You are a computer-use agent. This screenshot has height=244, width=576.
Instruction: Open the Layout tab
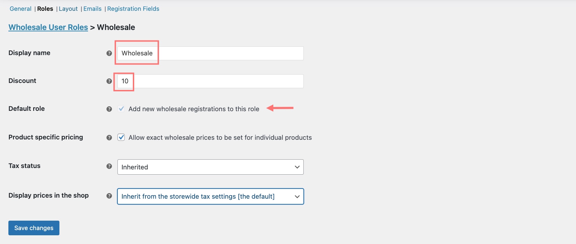click(x=68, y=9)
